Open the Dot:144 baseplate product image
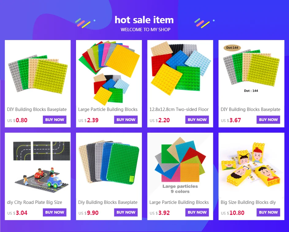The width and height of the screenshot is (289, 232). [251, 73]
